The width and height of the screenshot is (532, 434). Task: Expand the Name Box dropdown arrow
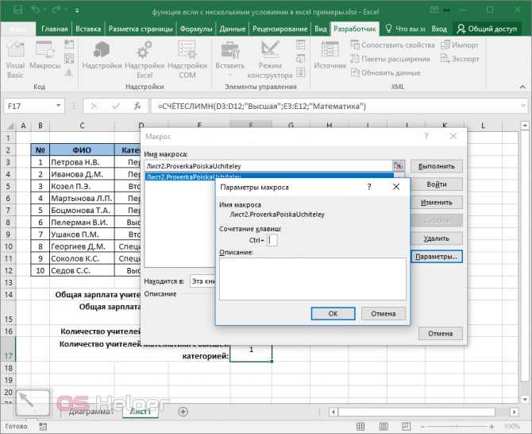(59, 106)
